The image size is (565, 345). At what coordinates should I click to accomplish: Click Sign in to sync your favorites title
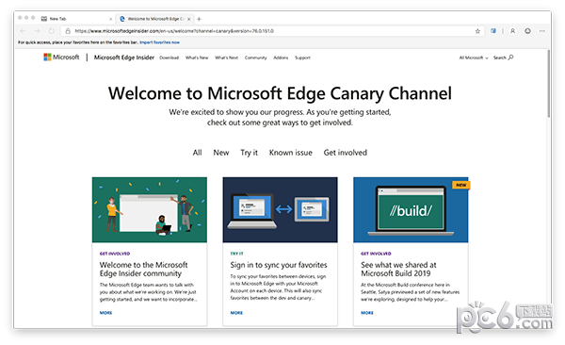pyautogui.click(x=279, y=265)
